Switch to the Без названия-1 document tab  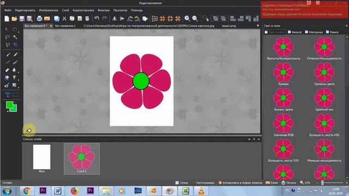pyautogui.click(x=65, y=26)
